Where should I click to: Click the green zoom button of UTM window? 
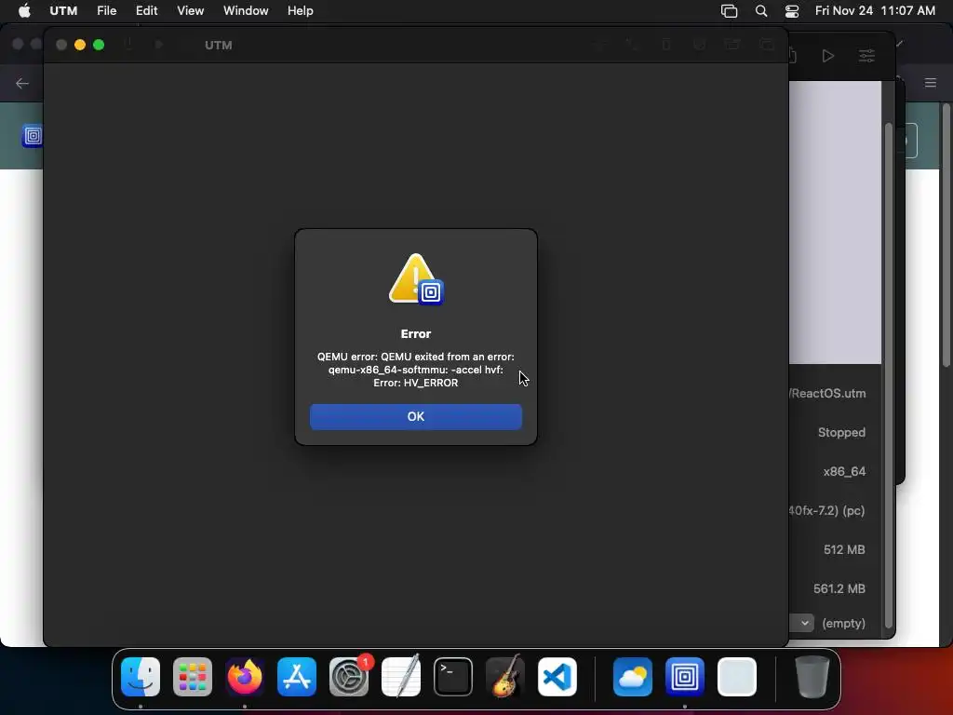pos(99,45)
